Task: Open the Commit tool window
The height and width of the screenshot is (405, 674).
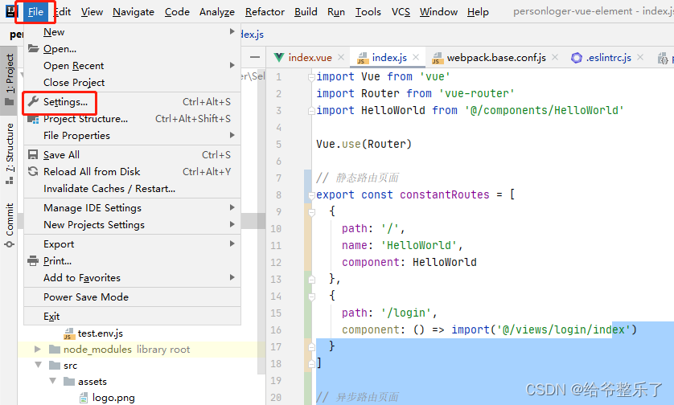Action: [x=9, y=225]
